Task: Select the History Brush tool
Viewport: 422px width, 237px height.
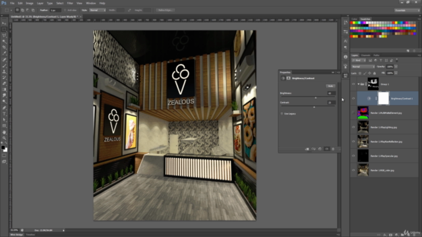Action: click(4, 78)
